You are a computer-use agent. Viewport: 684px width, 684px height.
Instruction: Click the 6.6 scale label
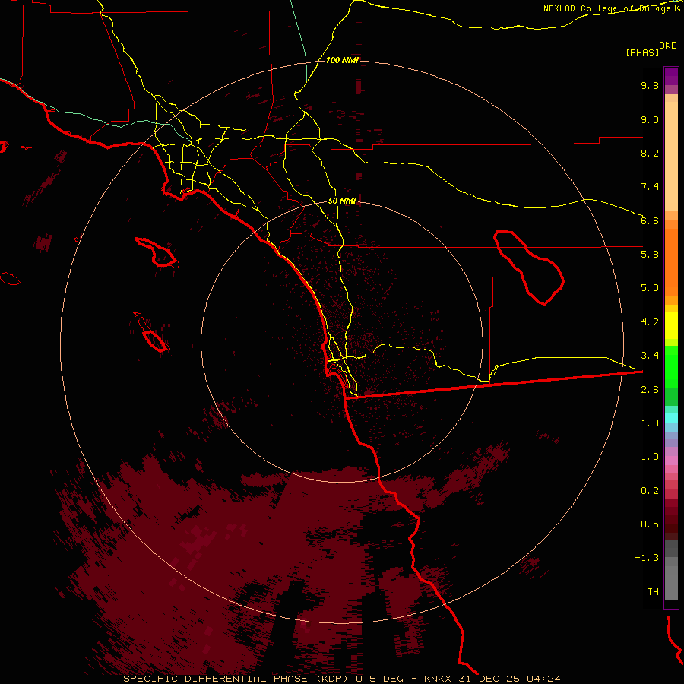tap(650, 220)
